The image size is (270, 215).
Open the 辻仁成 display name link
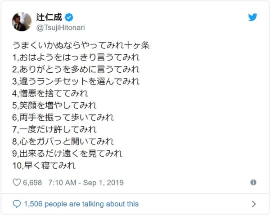(49, 18)
